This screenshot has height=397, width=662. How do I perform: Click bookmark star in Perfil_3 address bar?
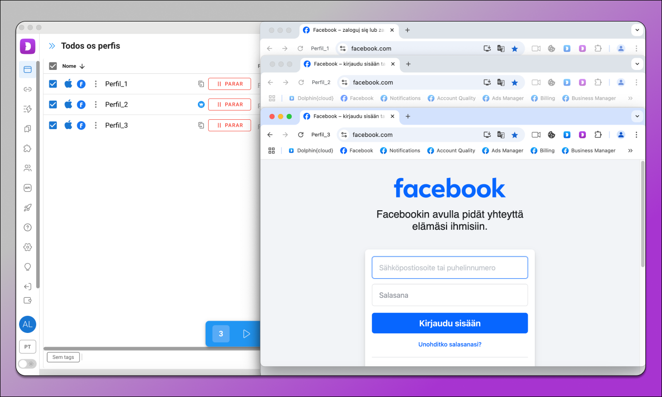[x=514, y=135]
